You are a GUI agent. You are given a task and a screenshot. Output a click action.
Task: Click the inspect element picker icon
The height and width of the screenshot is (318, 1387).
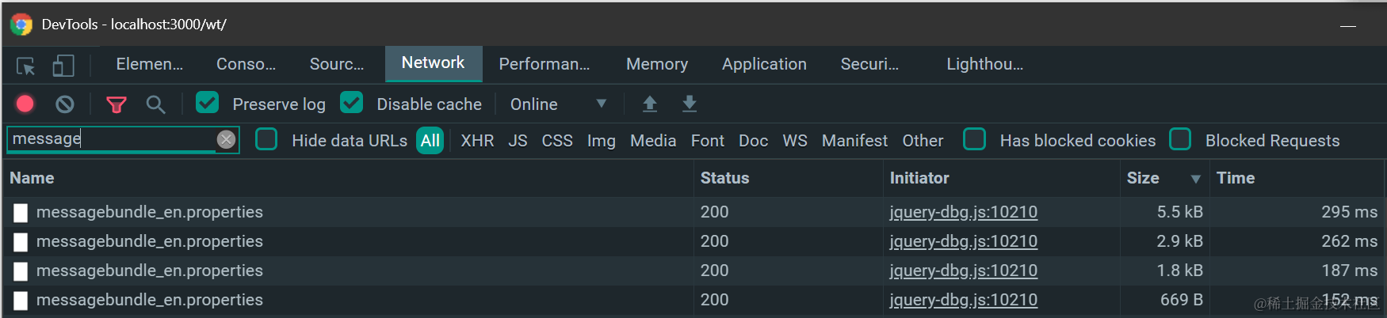pos(26,66)
